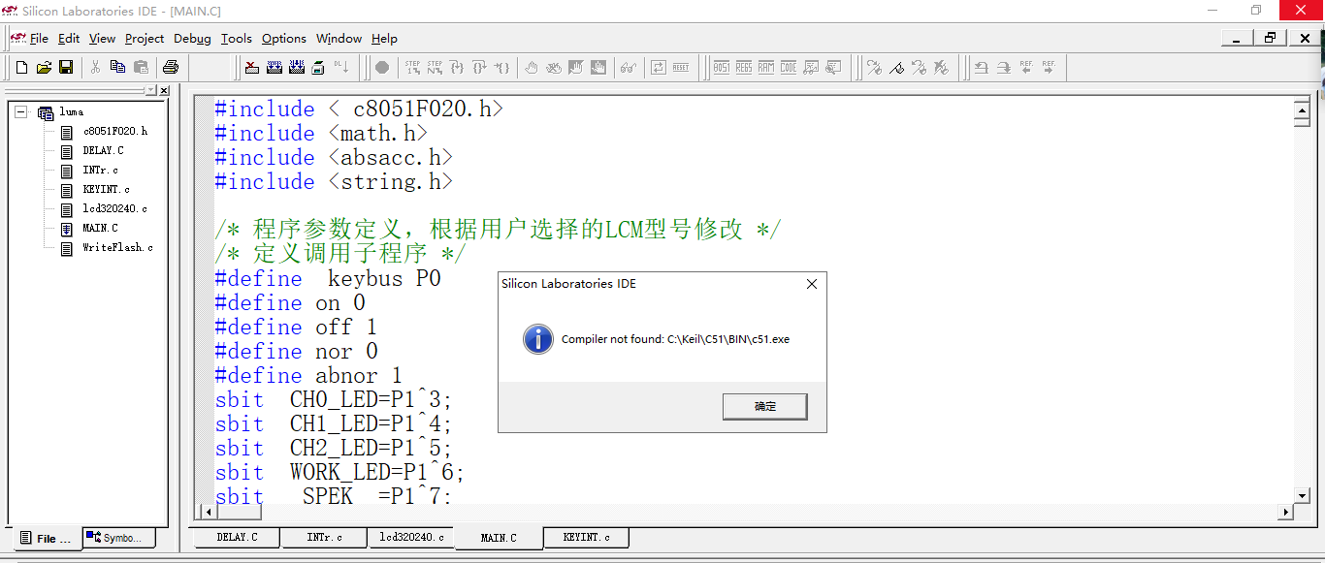Viewport: 1325px width, 563px height.
Task: Minimize the MAIN.C document window
Action: point(1237,38)
